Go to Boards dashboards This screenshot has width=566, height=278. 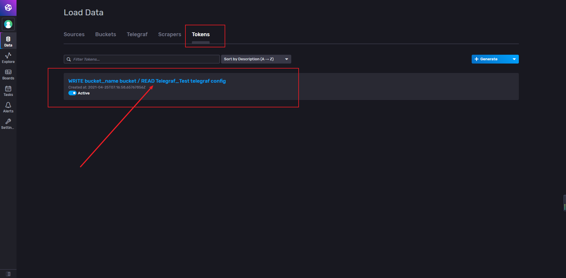coord(8,74)
